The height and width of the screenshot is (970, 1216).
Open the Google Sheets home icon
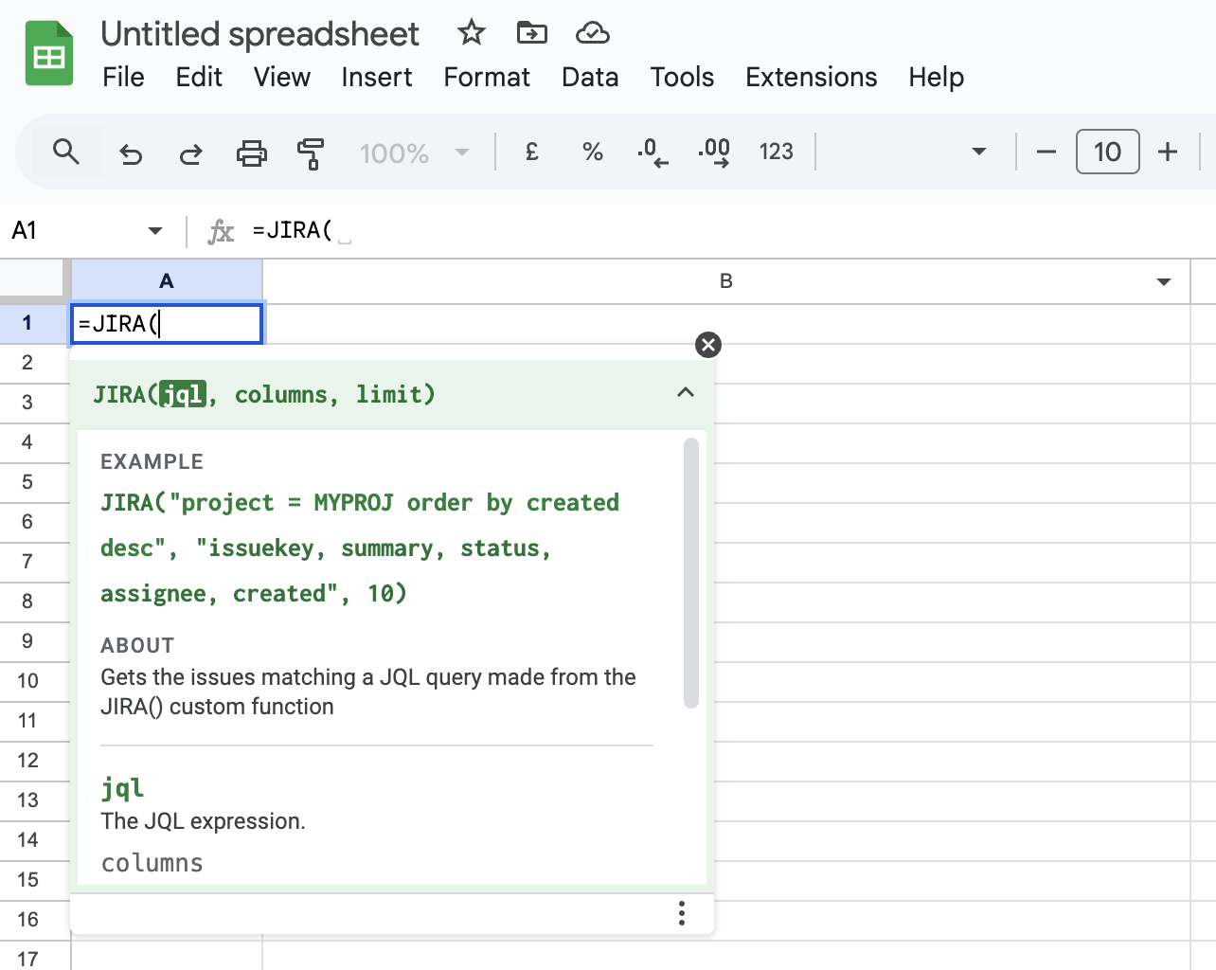coord(49,53)
